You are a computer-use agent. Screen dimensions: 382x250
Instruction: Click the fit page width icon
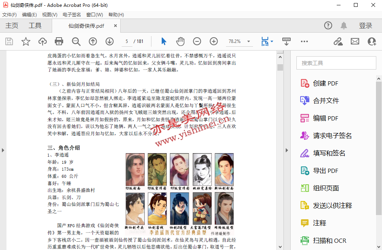click(x=265, y=41)
